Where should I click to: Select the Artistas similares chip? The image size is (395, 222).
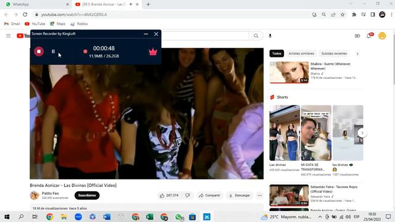[301, 54]
